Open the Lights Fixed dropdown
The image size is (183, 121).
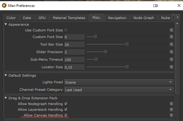tap(118, 82)
